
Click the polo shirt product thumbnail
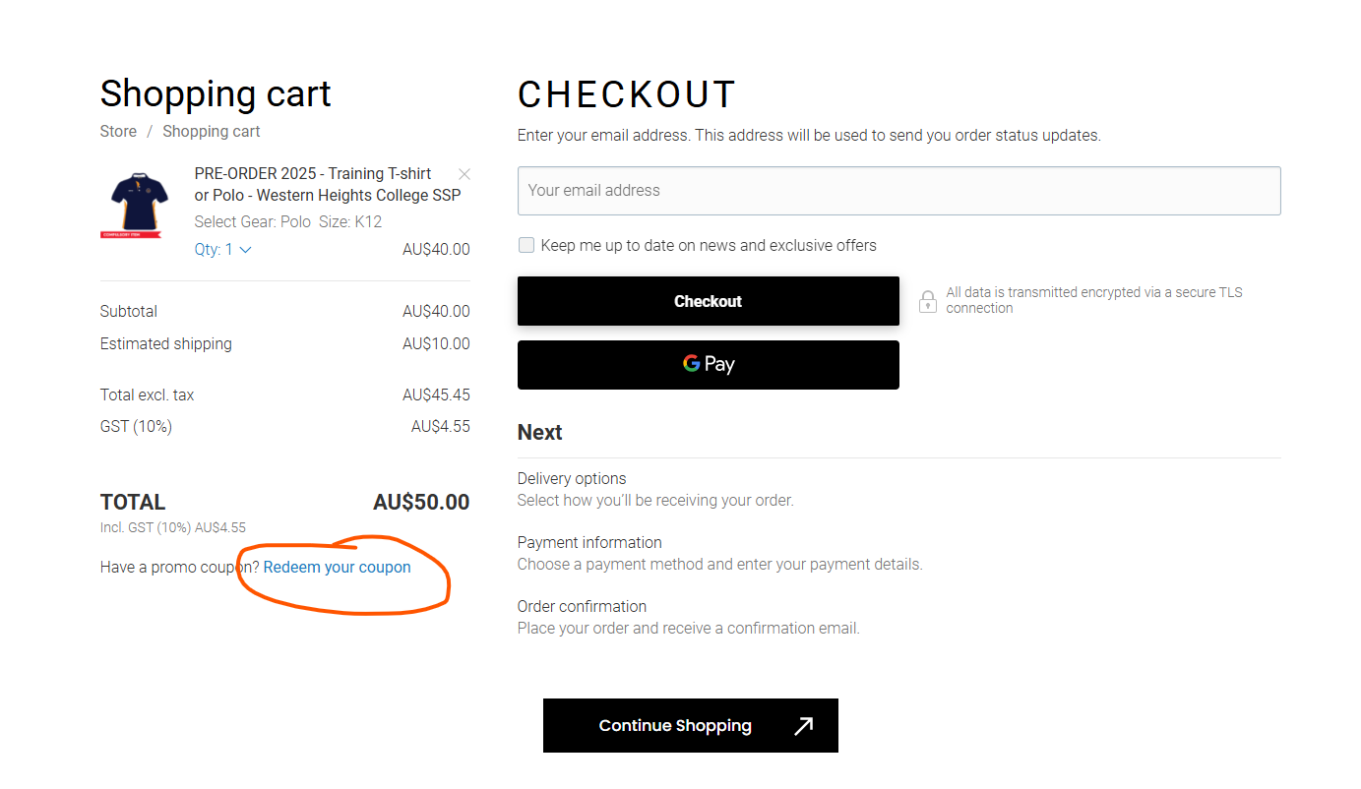pyautogui.click(x=133, y=206)
